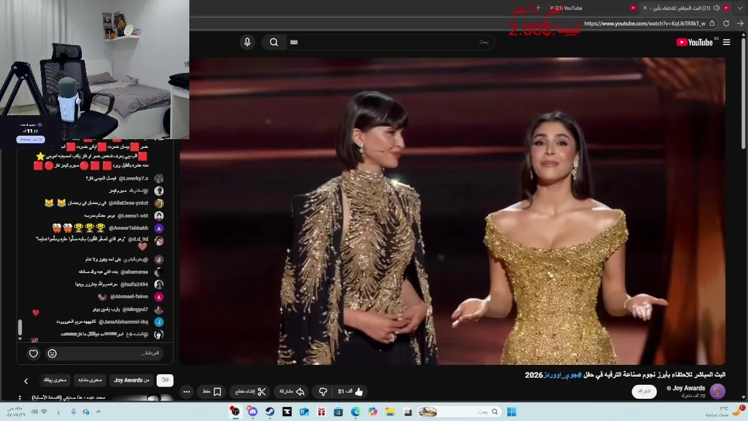Click the live chat message input field
This screenshot has width=748, height=421.
(111, 353)
